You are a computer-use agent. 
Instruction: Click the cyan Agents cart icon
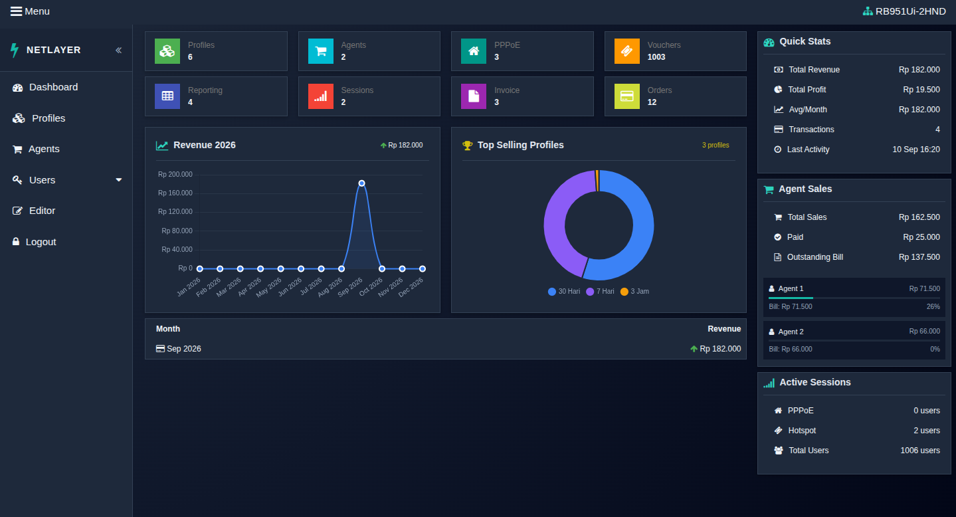tap(321, 51)
